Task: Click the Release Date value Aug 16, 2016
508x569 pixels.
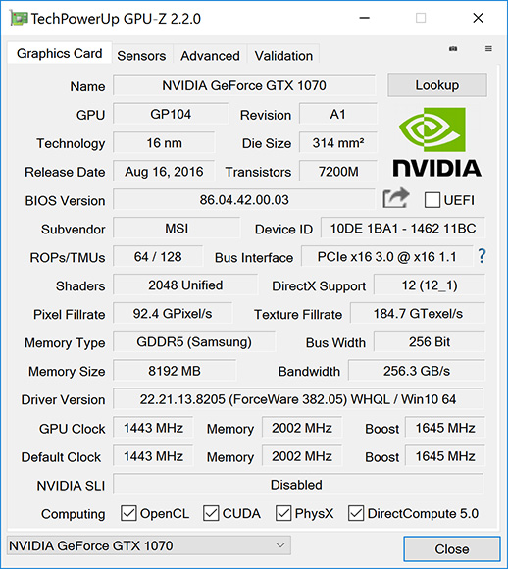Action: (164, 172)
